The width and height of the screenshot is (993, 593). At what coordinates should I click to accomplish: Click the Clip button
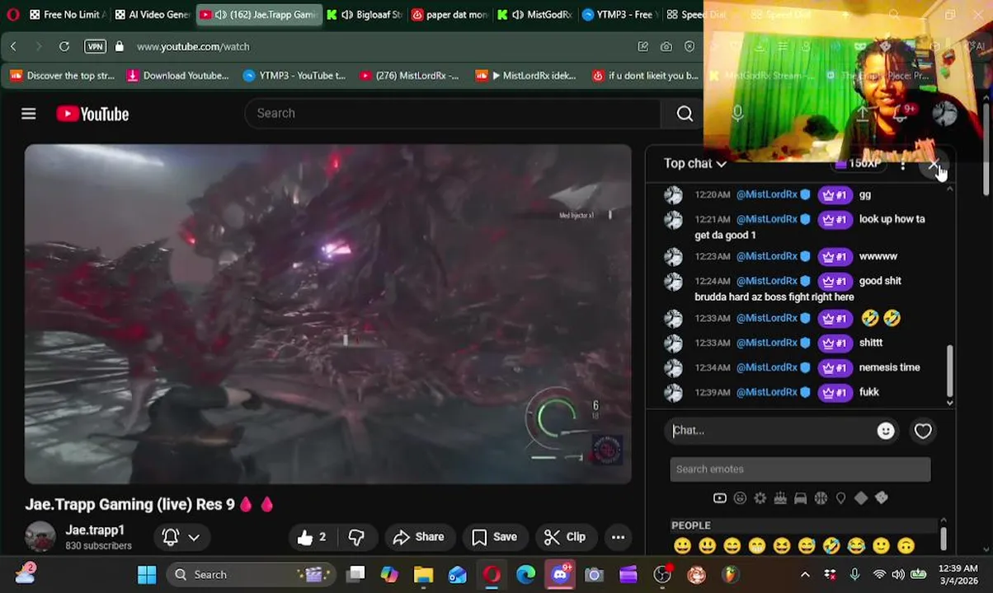tap(565, 537)
